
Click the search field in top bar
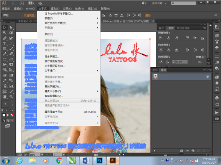pos(183,3)
